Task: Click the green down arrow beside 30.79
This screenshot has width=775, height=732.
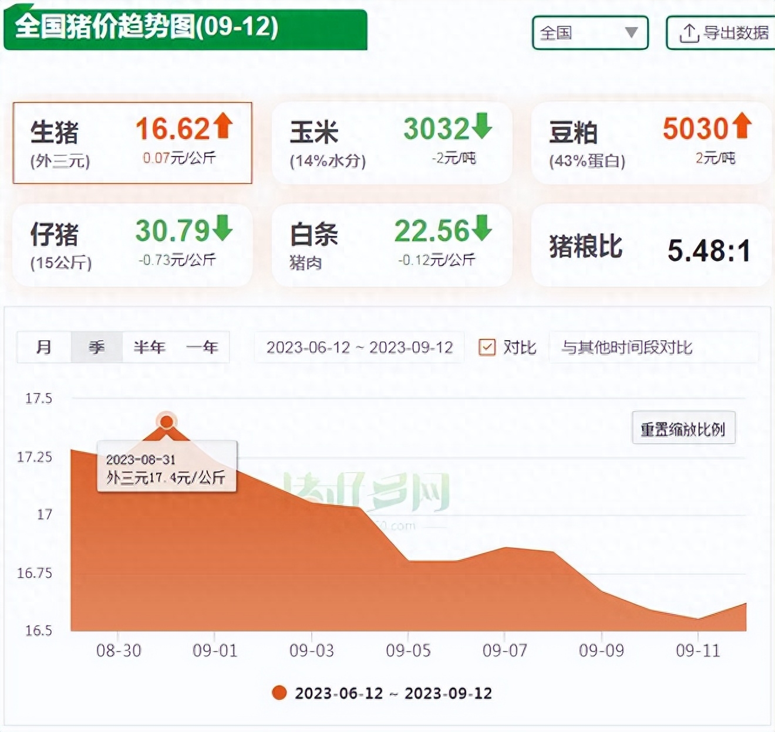Action: pos(223,228)
